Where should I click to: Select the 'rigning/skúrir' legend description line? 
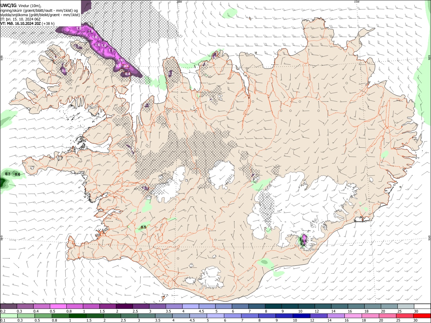point(39,10)
